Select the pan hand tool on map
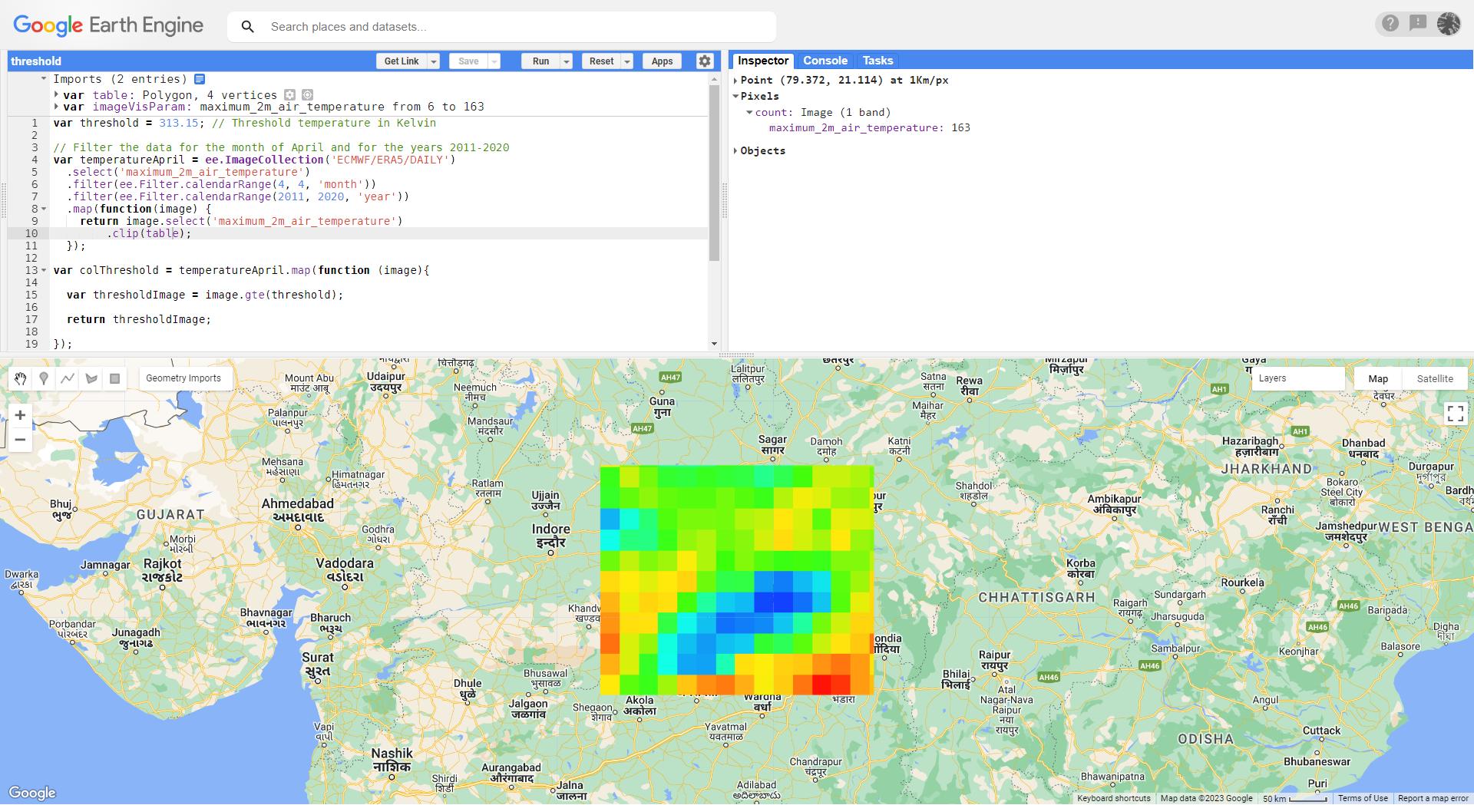1474x805 pixels. [20, 378]
